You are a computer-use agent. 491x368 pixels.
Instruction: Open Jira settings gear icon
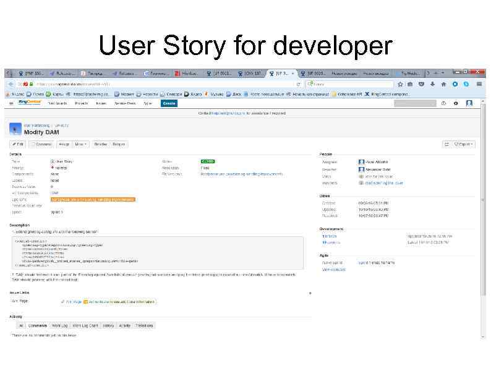(456, 103)
